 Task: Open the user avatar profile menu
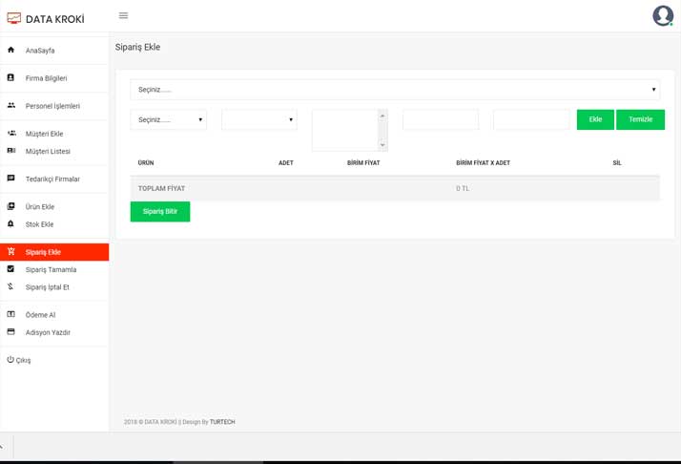(x=662, y=15)
